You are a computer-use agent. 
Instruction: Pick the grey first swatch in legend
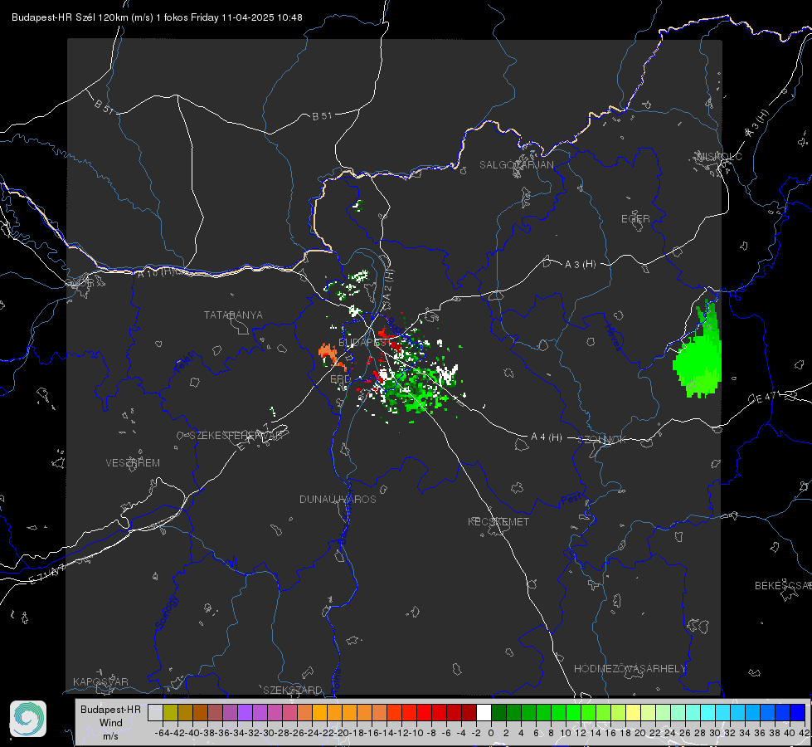coord(155,712)
